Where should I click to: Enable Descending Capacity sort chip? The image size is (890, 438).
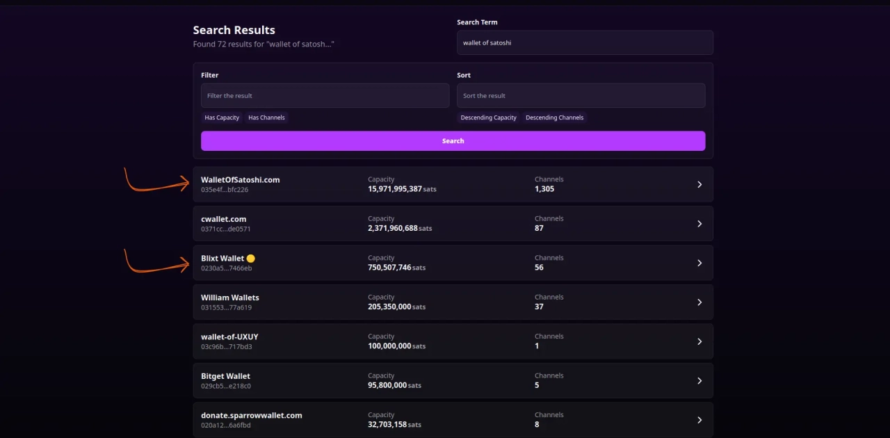click(488, 117)
